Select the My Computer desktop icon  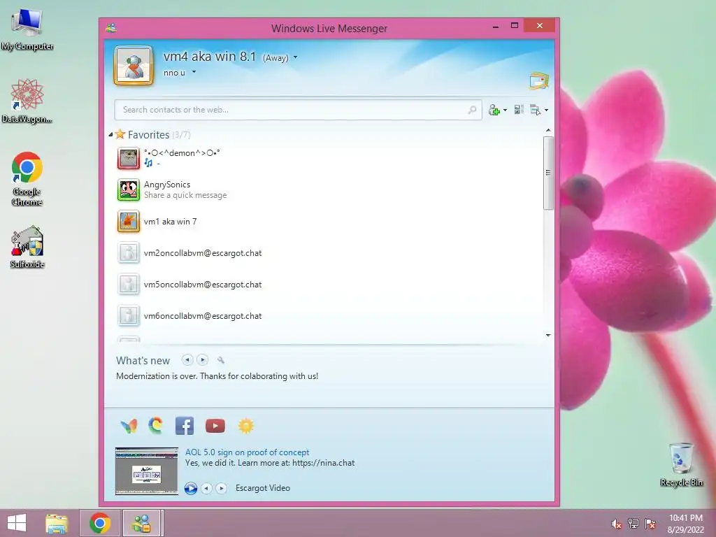point(27,30)
